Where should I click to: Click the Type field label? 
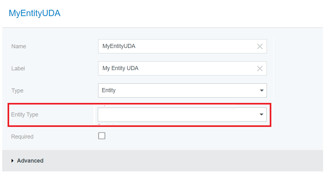17,91
